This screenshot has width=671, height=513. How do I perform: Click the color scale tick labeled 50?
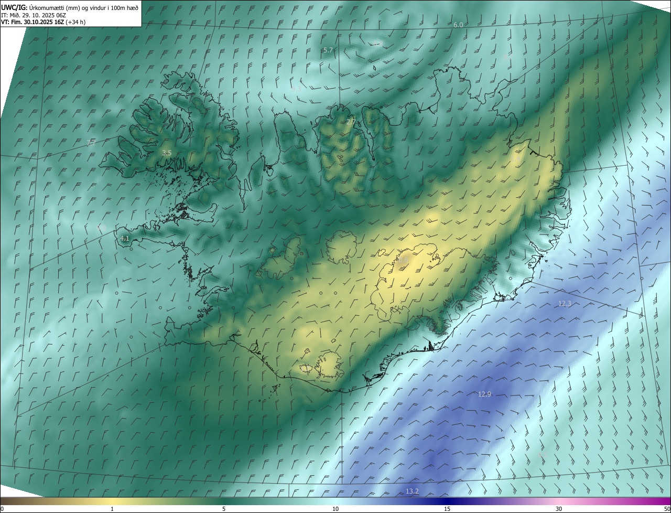point(667,509)
